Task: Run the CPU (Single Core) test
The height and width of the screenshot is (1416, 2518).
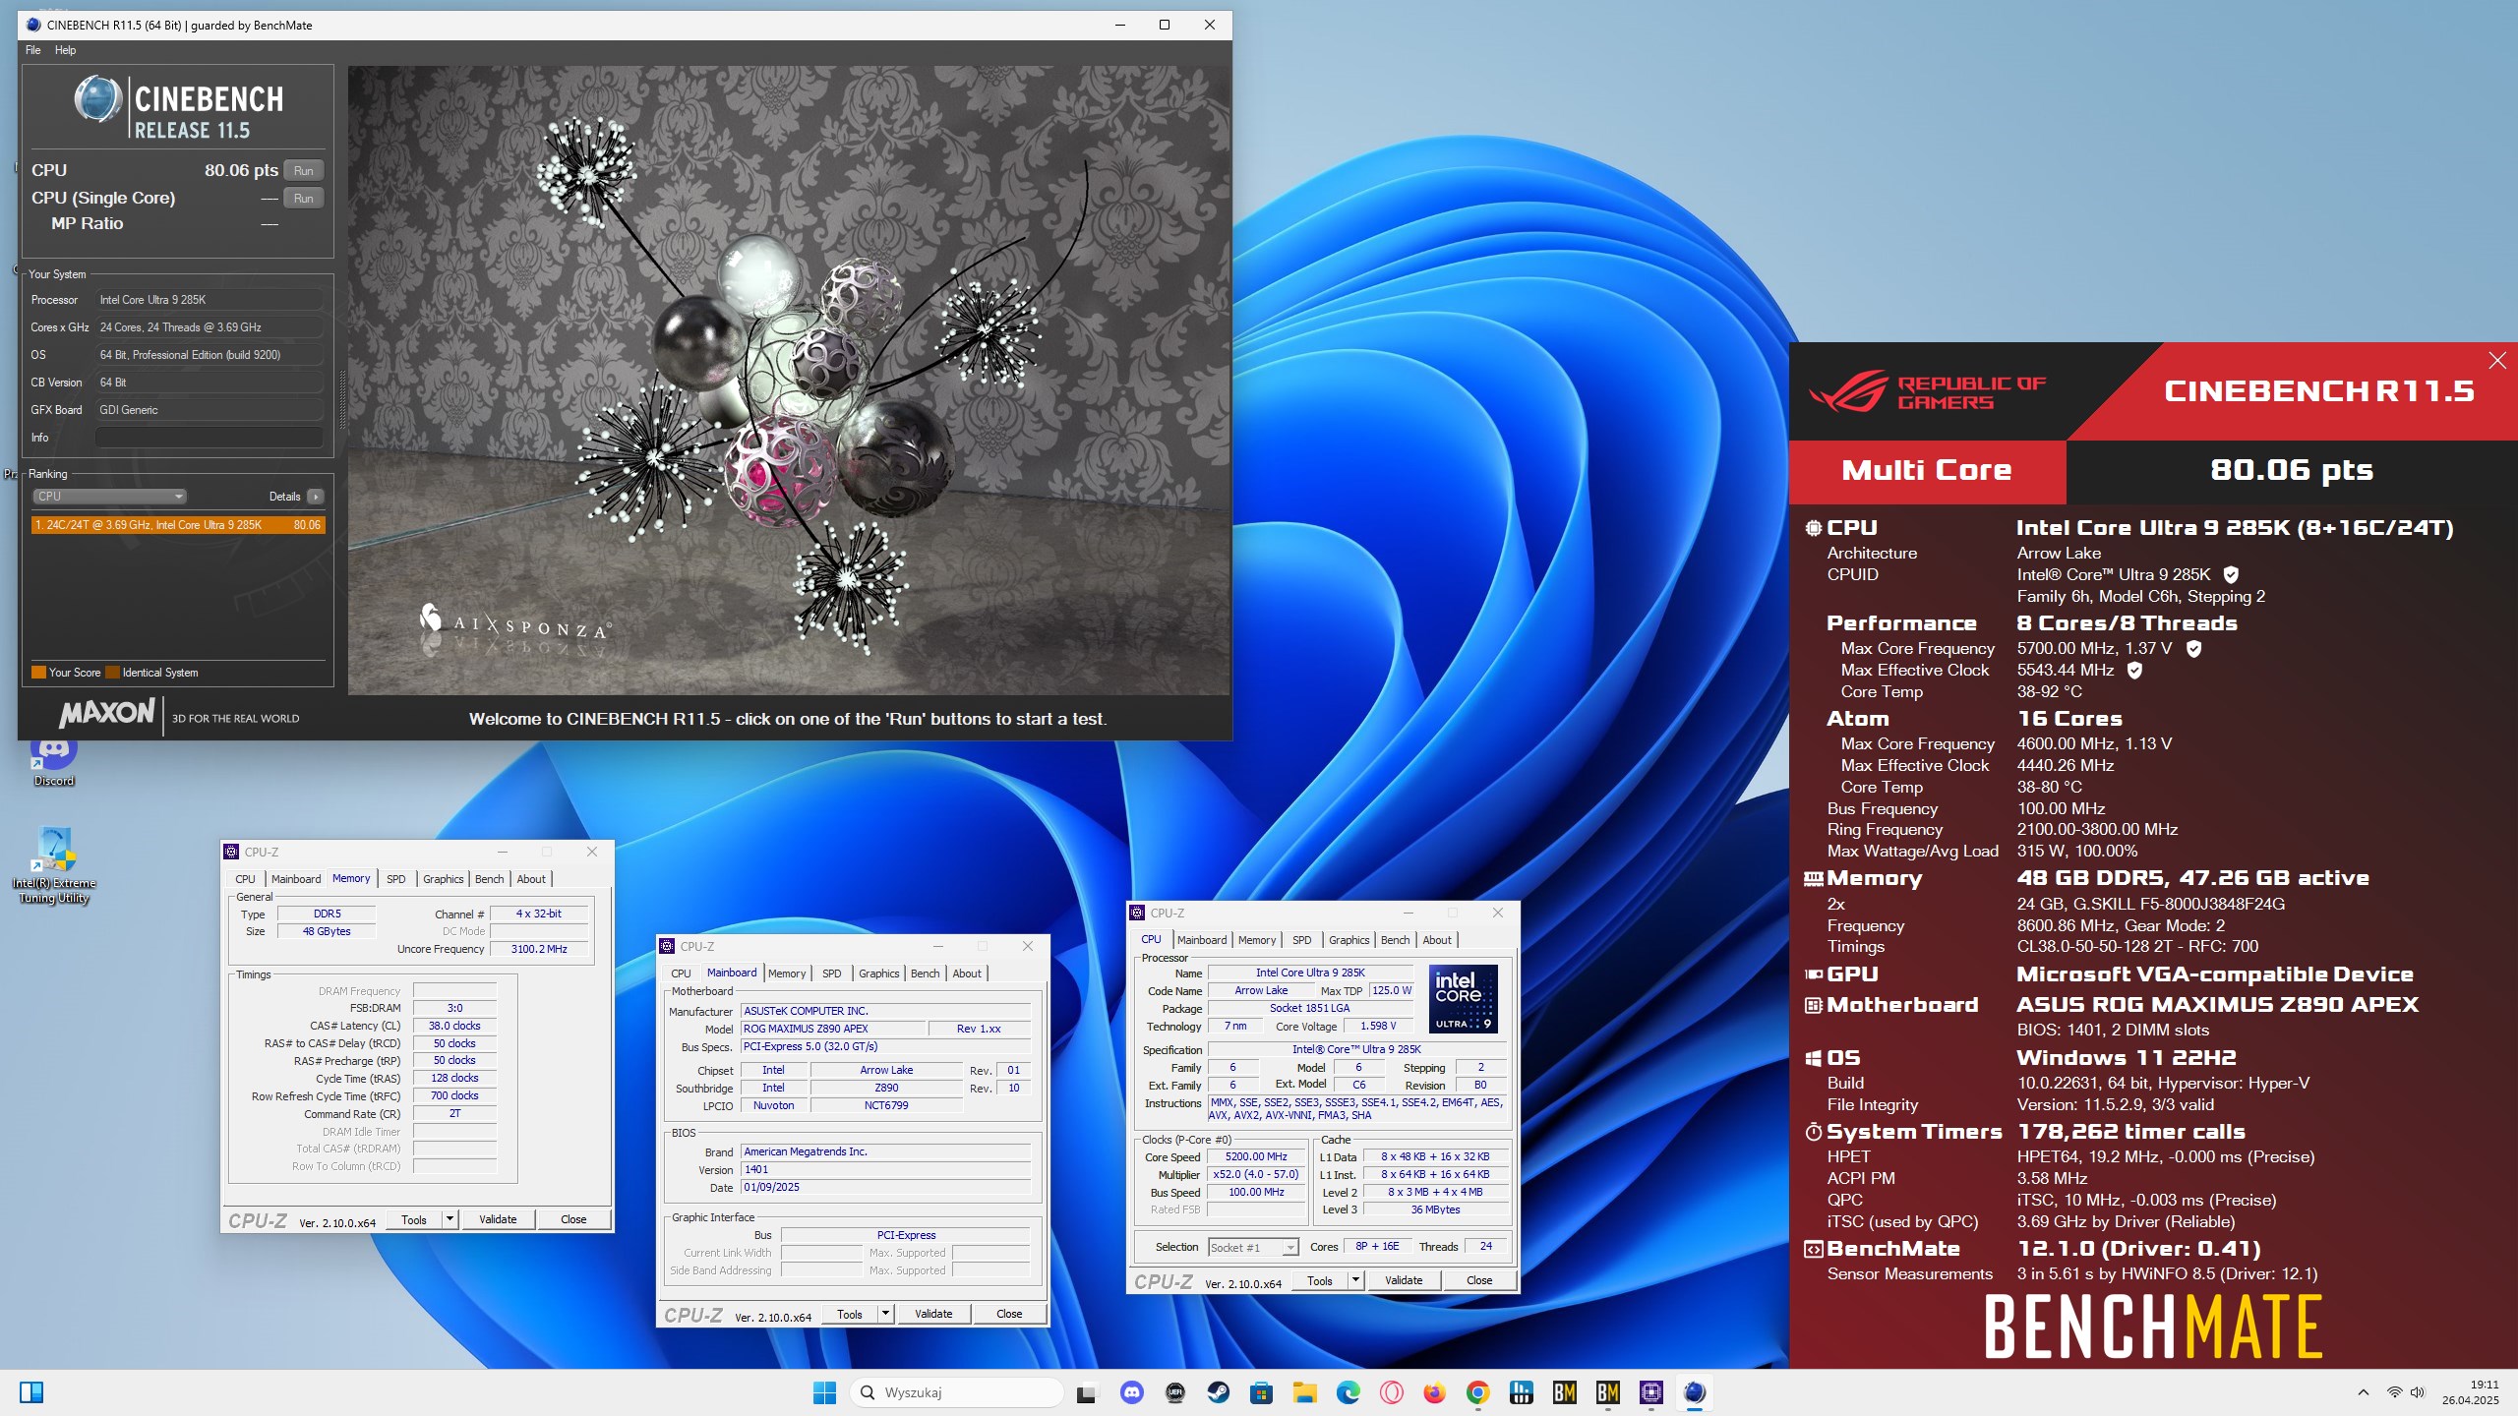Action: [304, 198]
